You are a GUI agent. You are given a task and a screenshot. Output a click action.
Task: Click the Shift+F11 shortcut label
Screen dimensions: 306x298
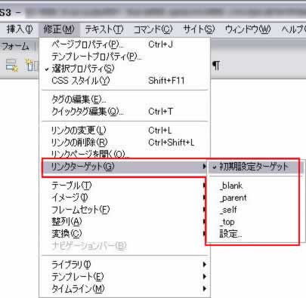166,81
